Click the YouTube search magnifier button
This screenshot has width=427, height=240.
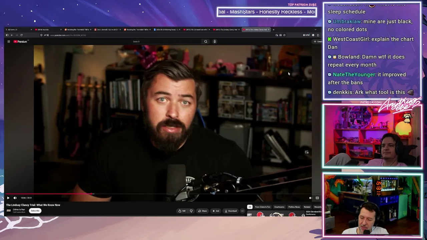(x=205, y=42)
